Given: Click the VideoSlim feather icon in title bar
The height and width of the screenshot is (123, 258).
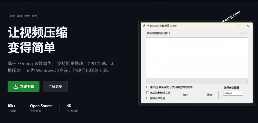Looking at the screenshot, I should (x=144, y=26).
